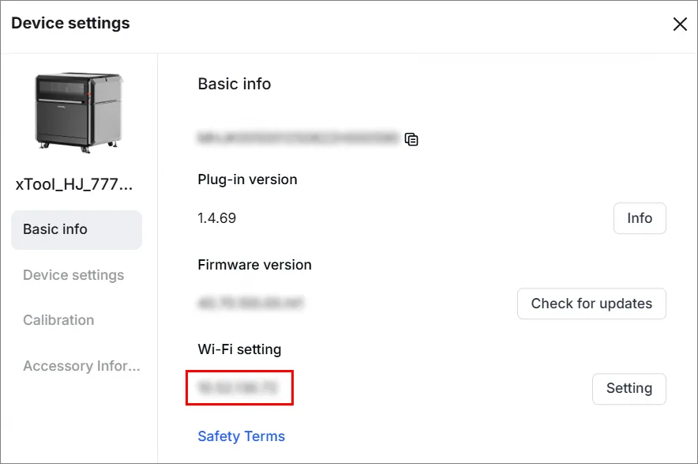Image resolution: width=698 pixels, height=464 pixels.
Task: Click the xTool_HJ_777... device name
Action: click(74, 184)
